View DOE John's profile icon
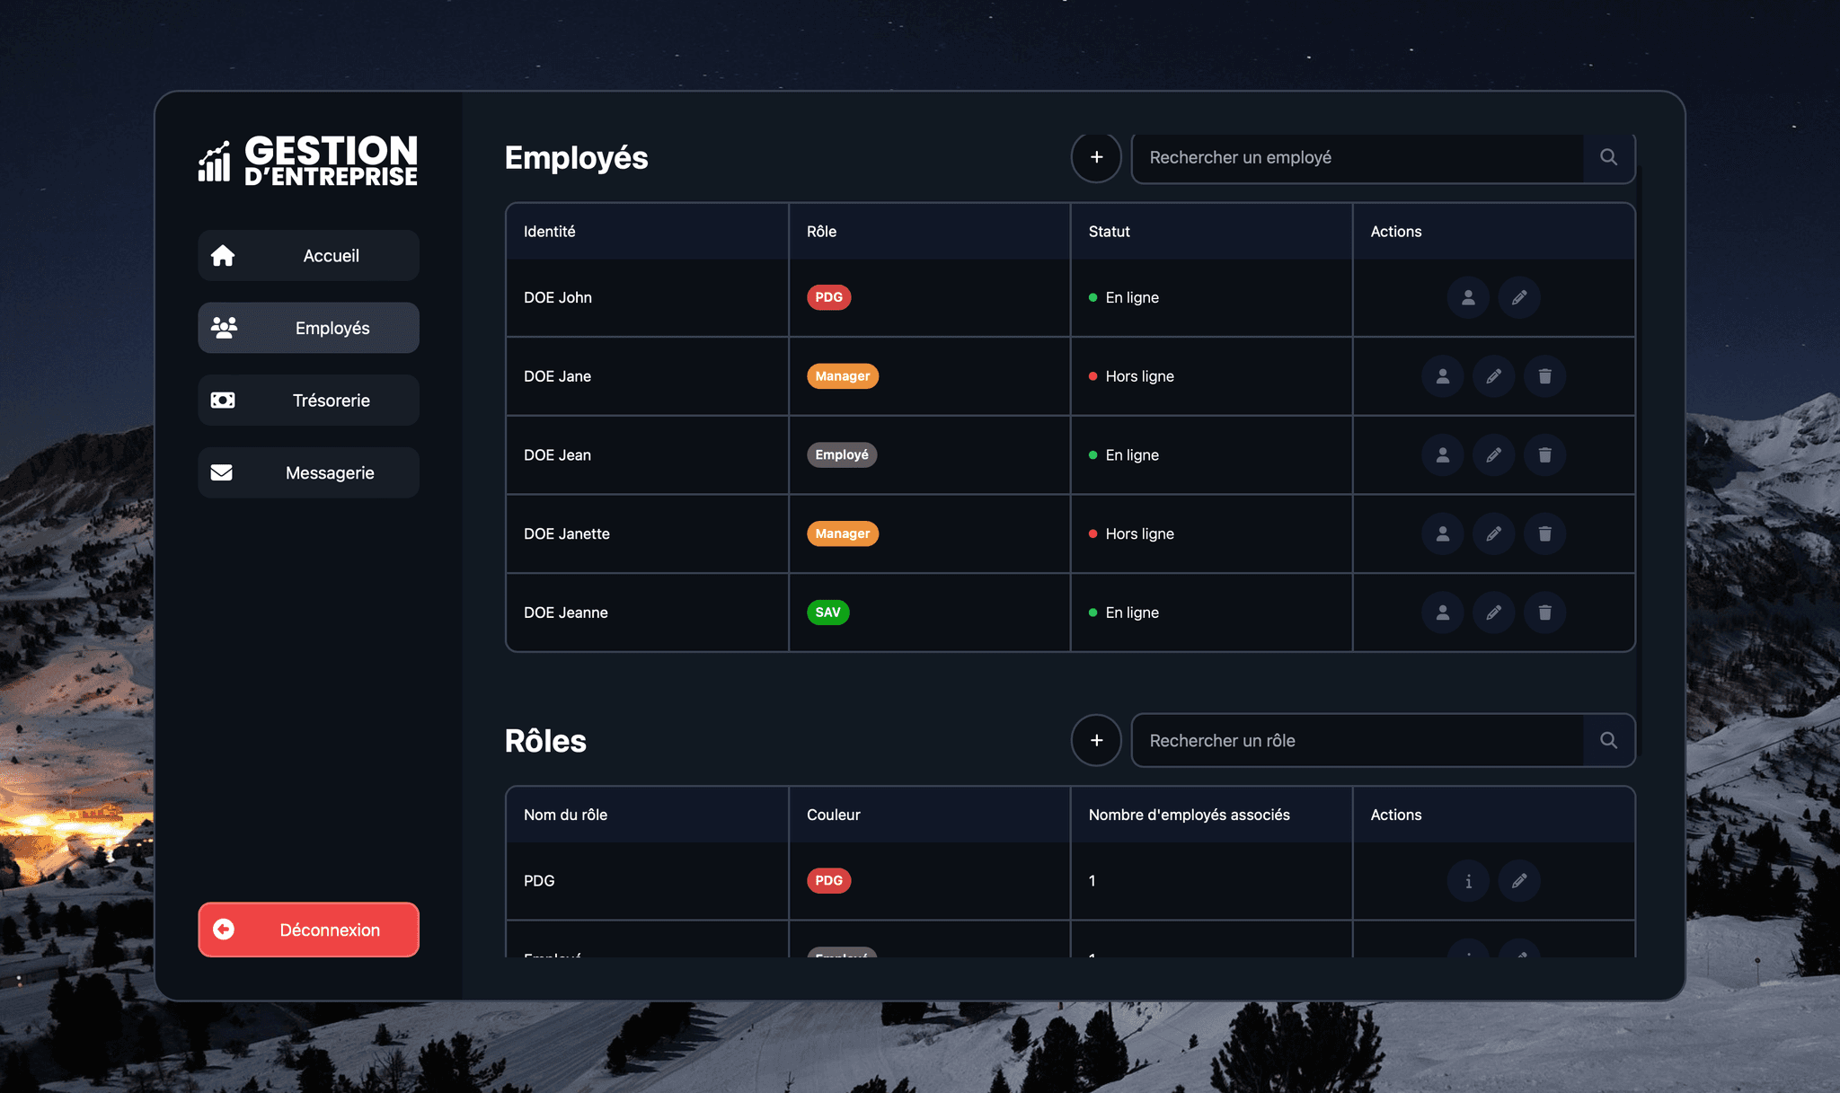The image size is (1840, 1093). pyautogui.click(x=1468, y=297)
